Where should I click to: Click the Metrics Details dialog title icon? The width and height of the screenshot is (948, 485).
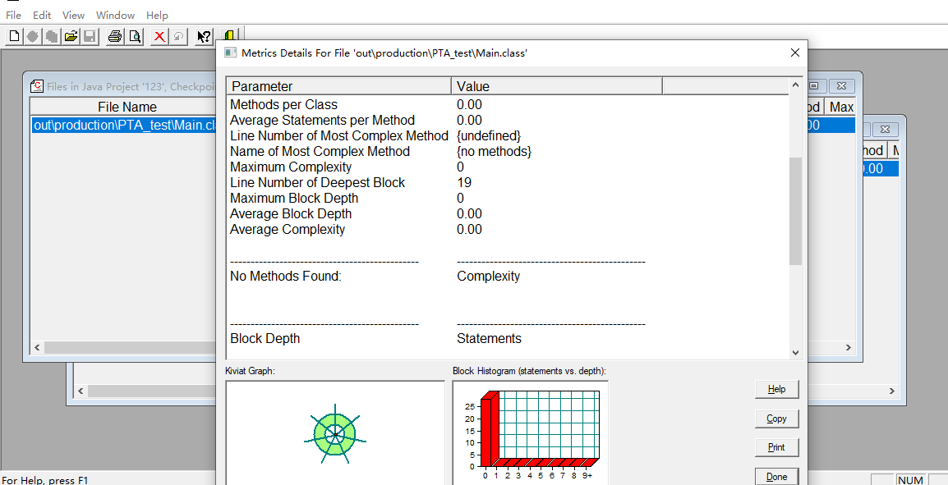[x=230, y=53]
